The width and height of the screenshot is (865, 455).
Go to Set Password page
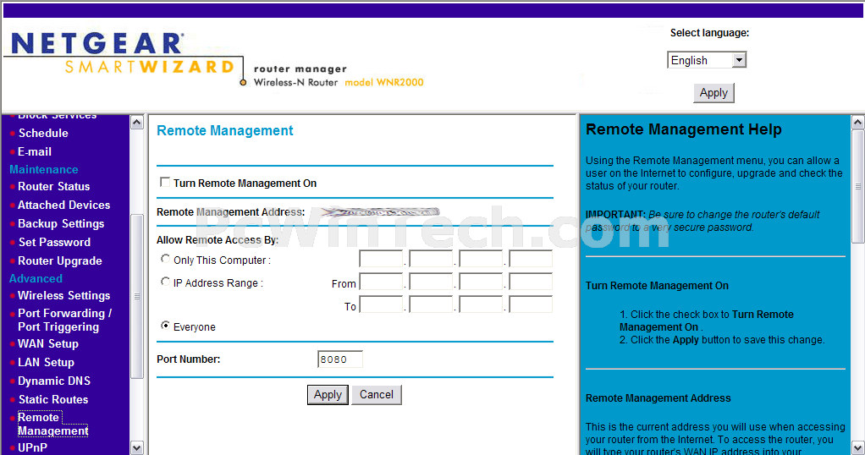[54, 242]
